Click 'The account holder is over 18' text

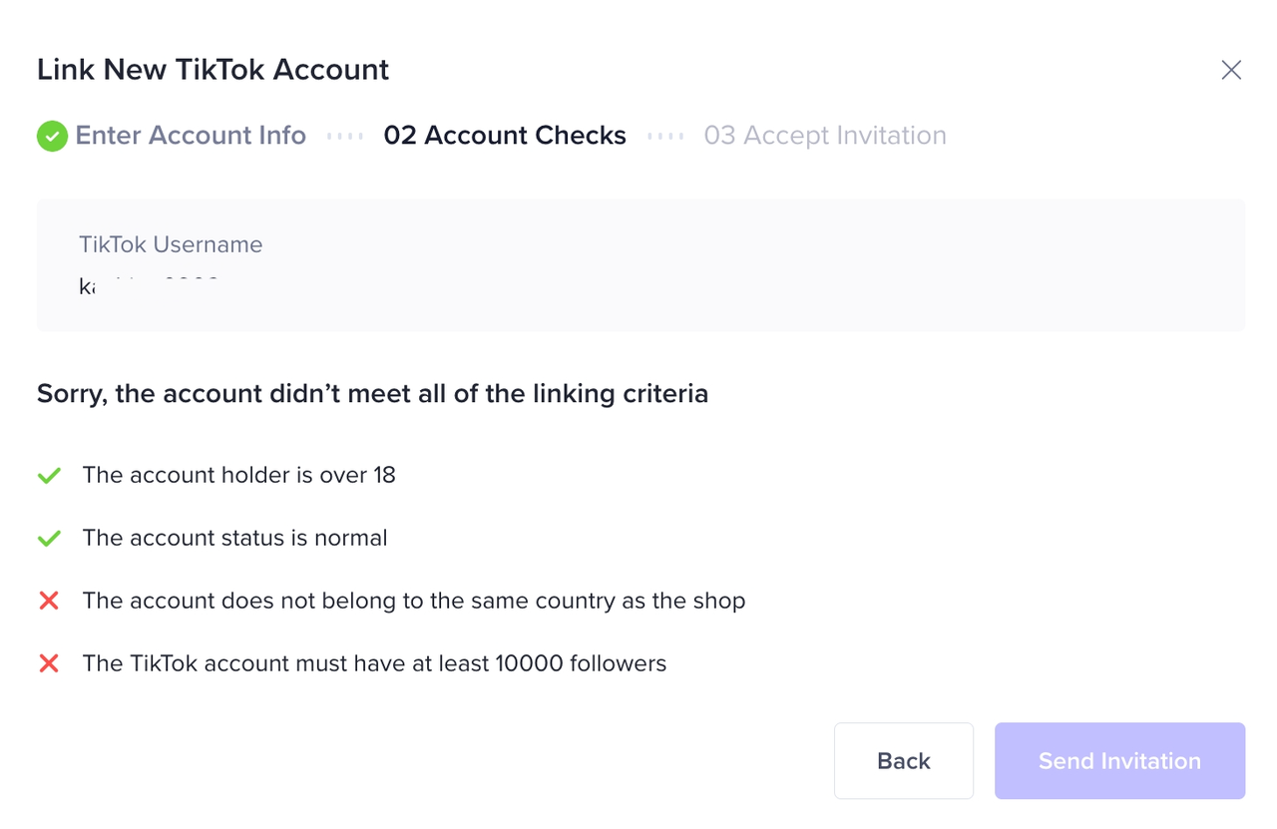point(239,476)
